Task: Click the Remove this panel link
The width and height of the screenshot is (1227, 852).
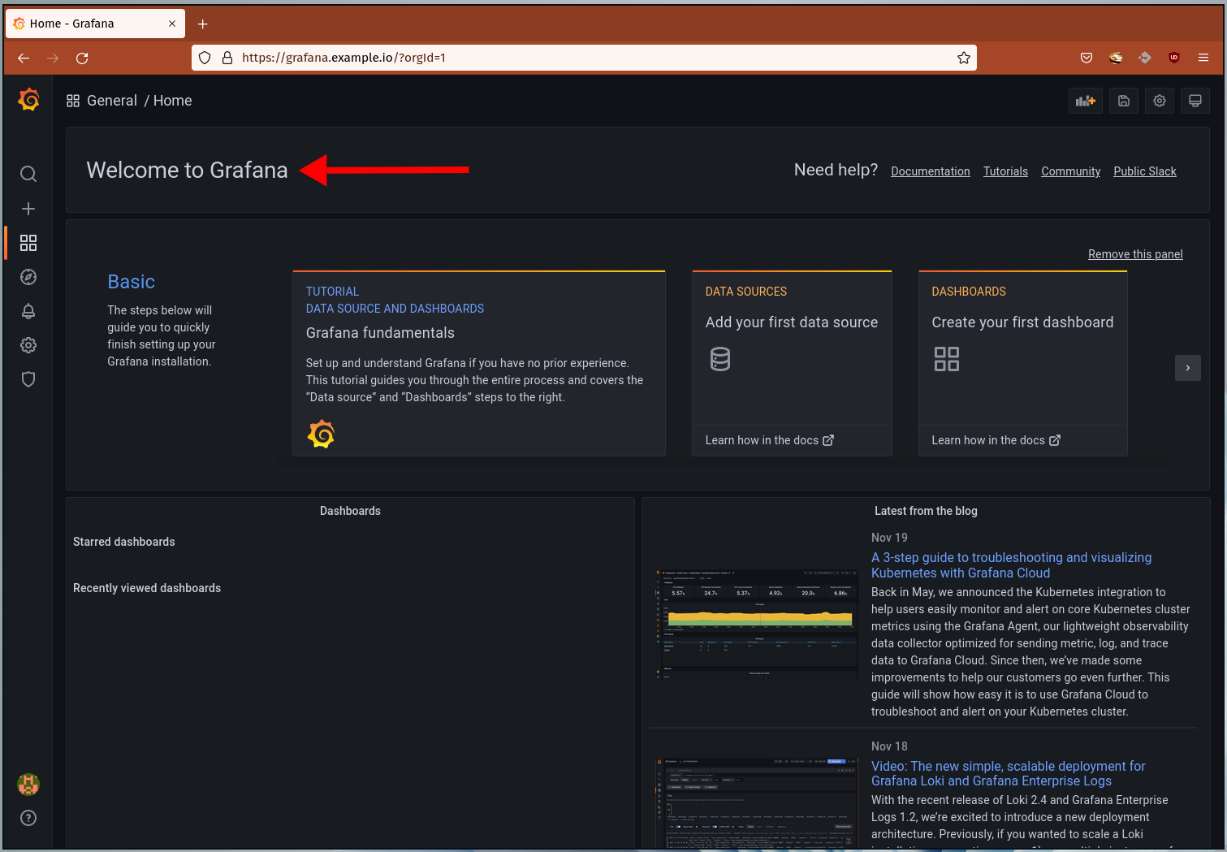Action: tap(1135, 254)
